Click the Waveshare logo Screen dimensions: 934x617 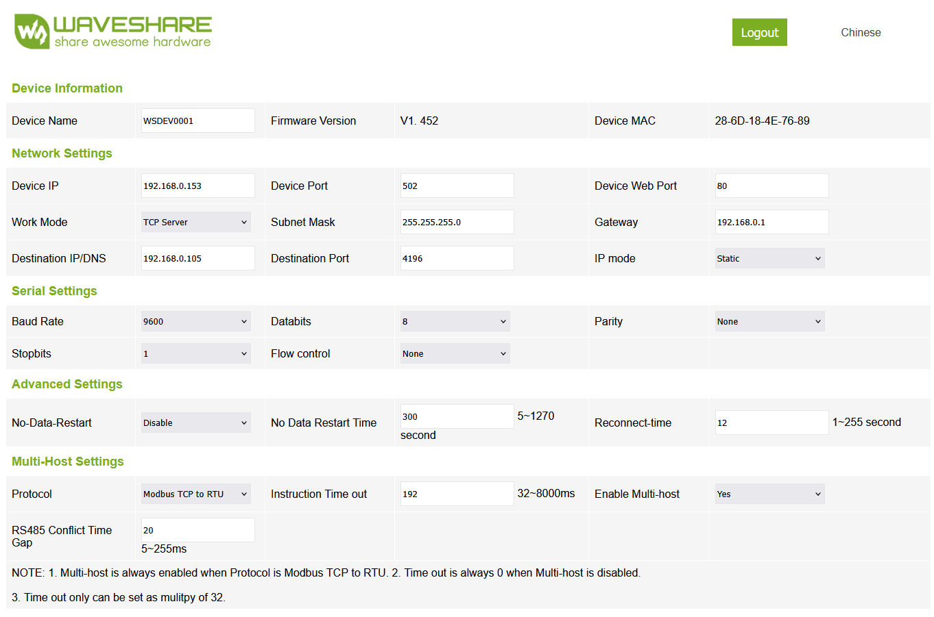click(113, 32)
